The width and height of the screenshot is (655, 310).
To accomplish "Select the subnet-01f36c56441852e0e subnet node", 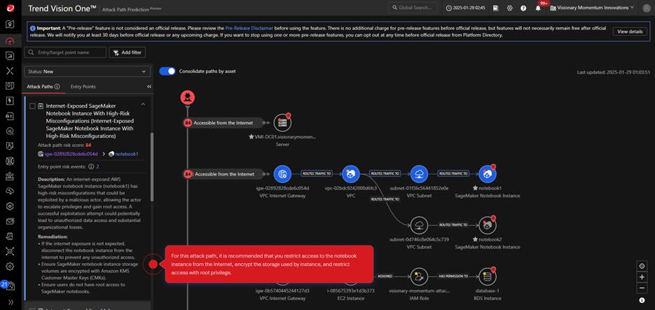I will click(x=418, y=174).
